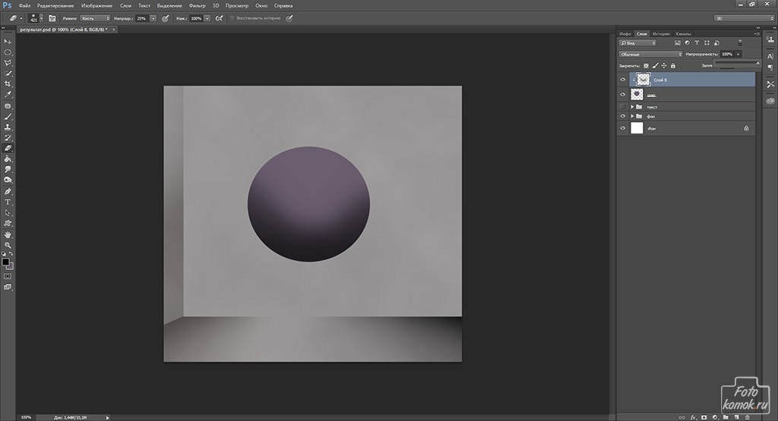Select the Smudge tool
The image size is (778, 421).
pyautogui.click(x=8, y=169)
